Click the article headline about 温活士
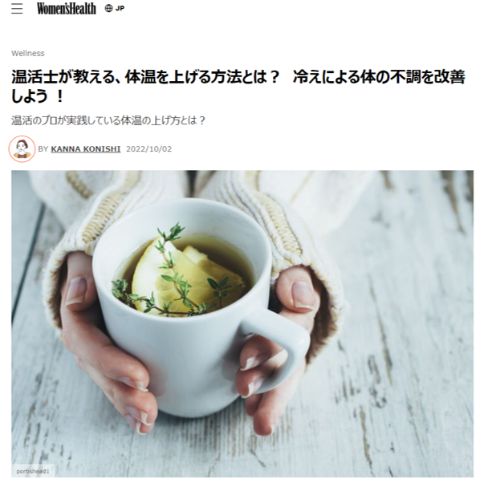This screenshot has width=484, height=479. coord(238,86)
